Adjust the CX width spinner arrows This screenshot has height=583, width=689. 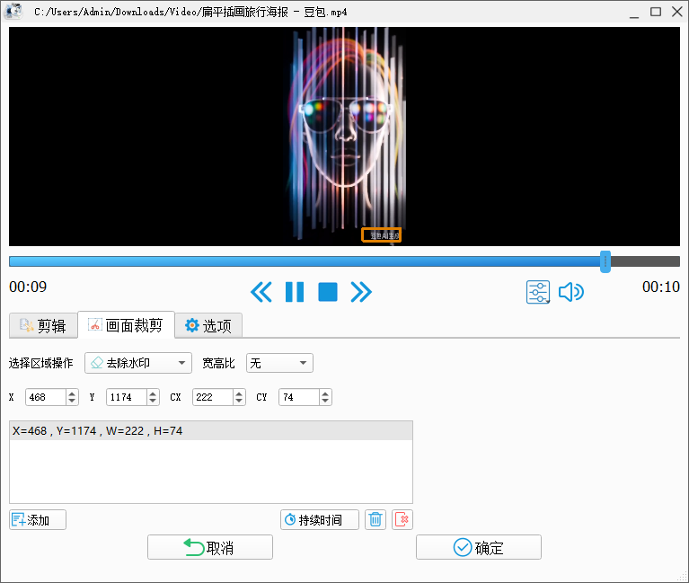click(x=239, y=397)
